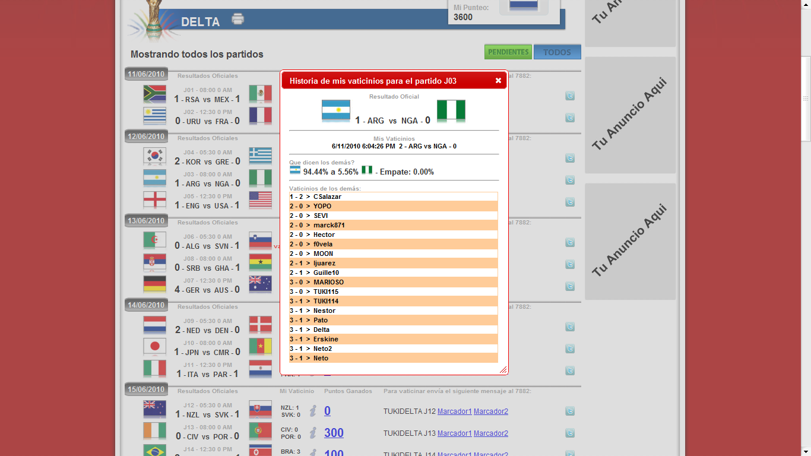Click the Uruguay flag in J02 row
The height and width of the screenshot is (456, 811).
coord(154,116)
